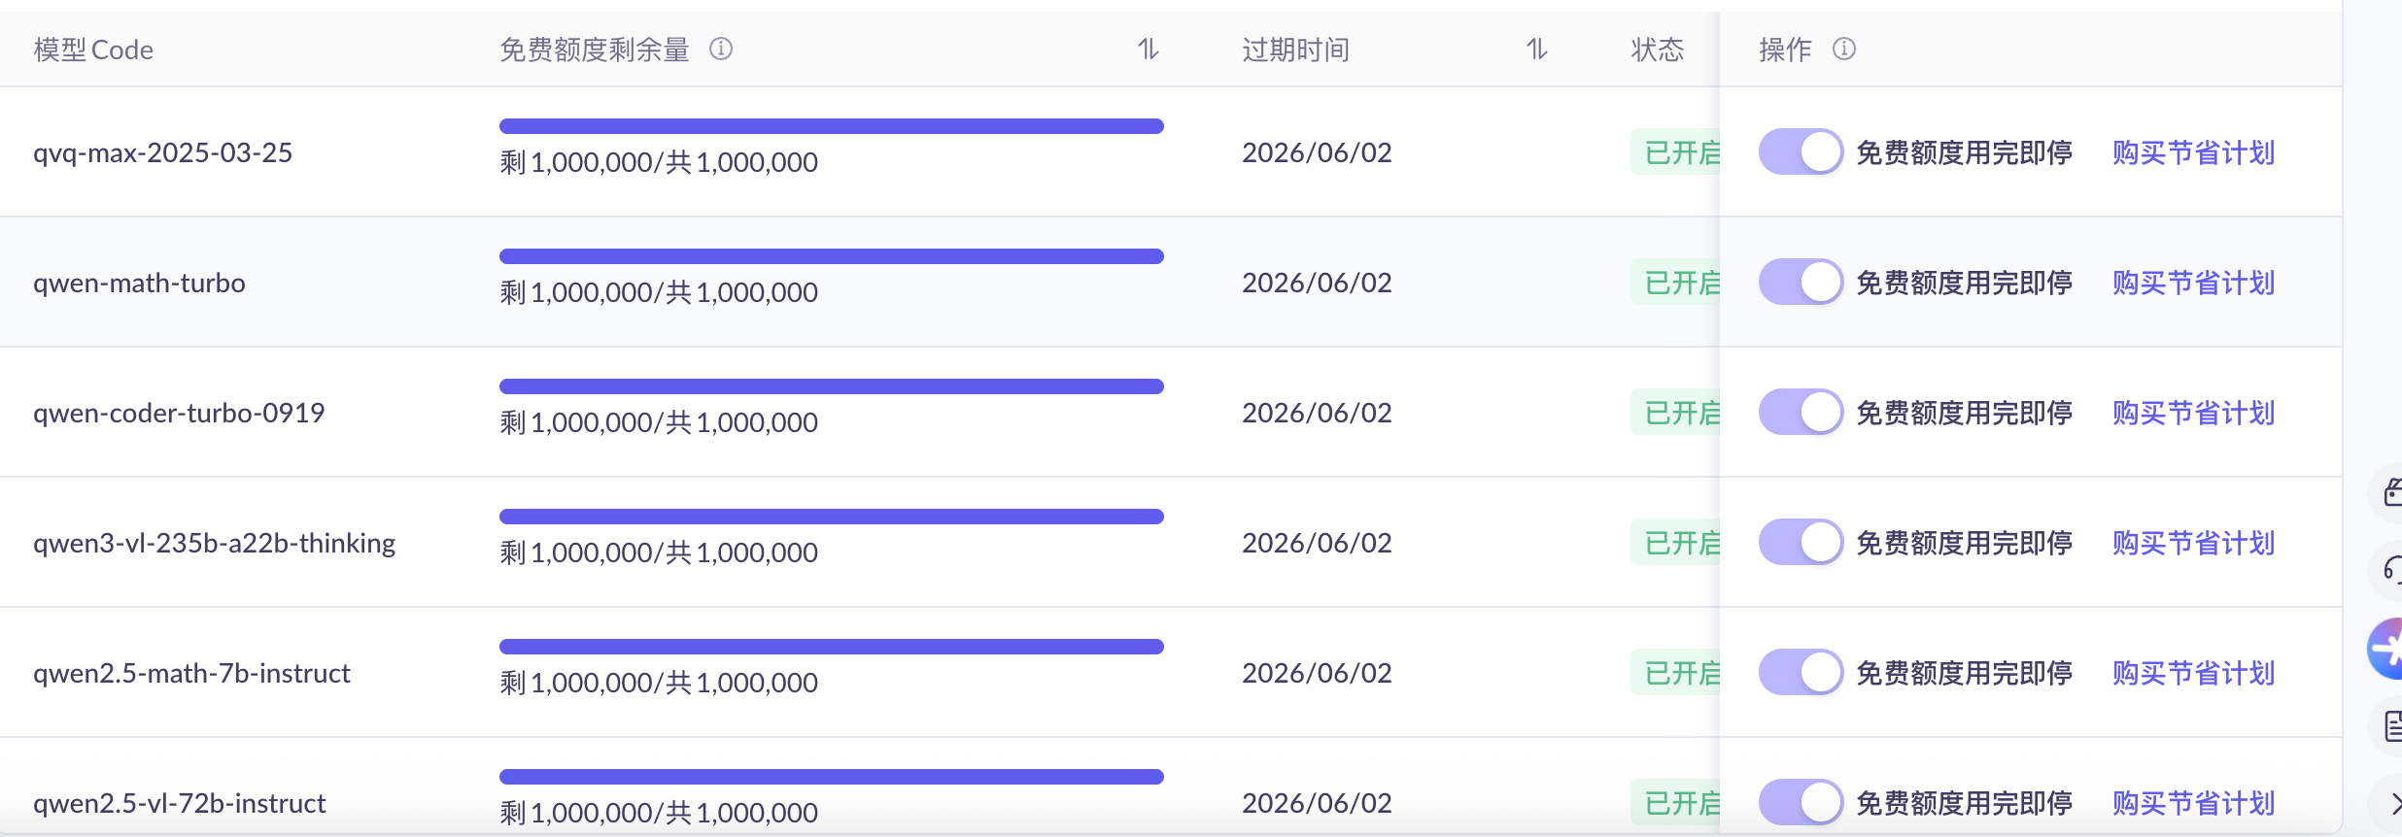This screenshot has height=837, width=2402.
Task: Click remaining quota text for qwen2.5-vl-72b-instruct
Action: click(659, 813)
